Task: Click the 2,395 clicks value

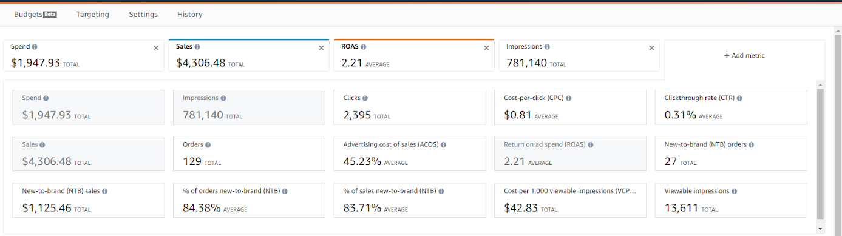Action: coord(357,115)
